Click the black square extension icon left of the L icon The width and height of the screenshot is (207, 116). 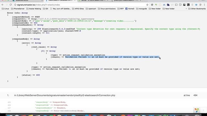184,5
